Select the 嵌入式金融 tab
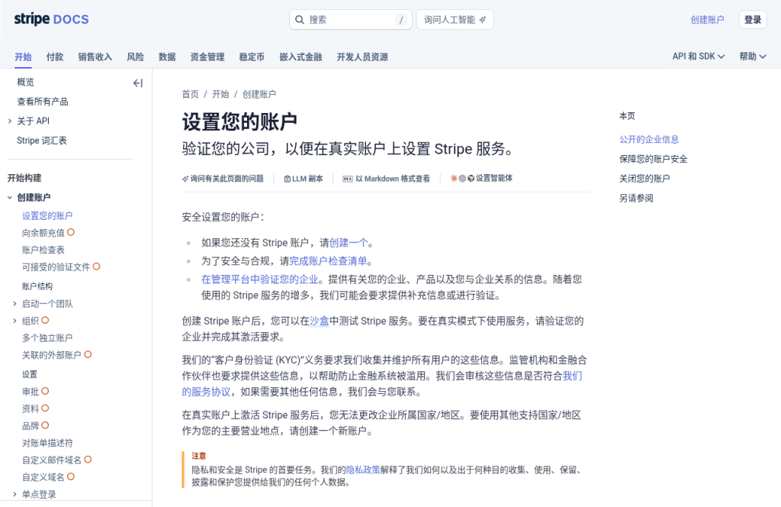Screen dimensions: 781x507 point(301,57)
